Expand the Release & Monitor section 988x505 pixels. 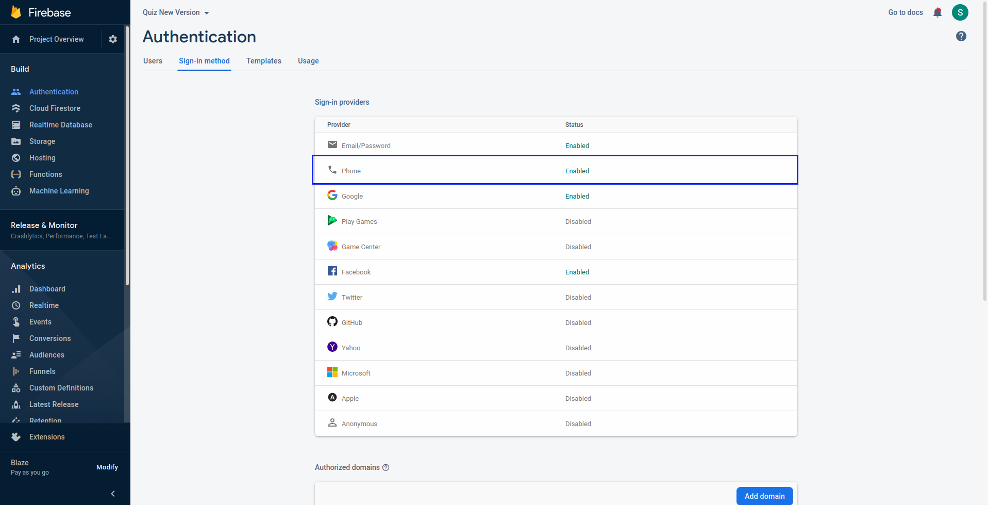click(62, 230)
